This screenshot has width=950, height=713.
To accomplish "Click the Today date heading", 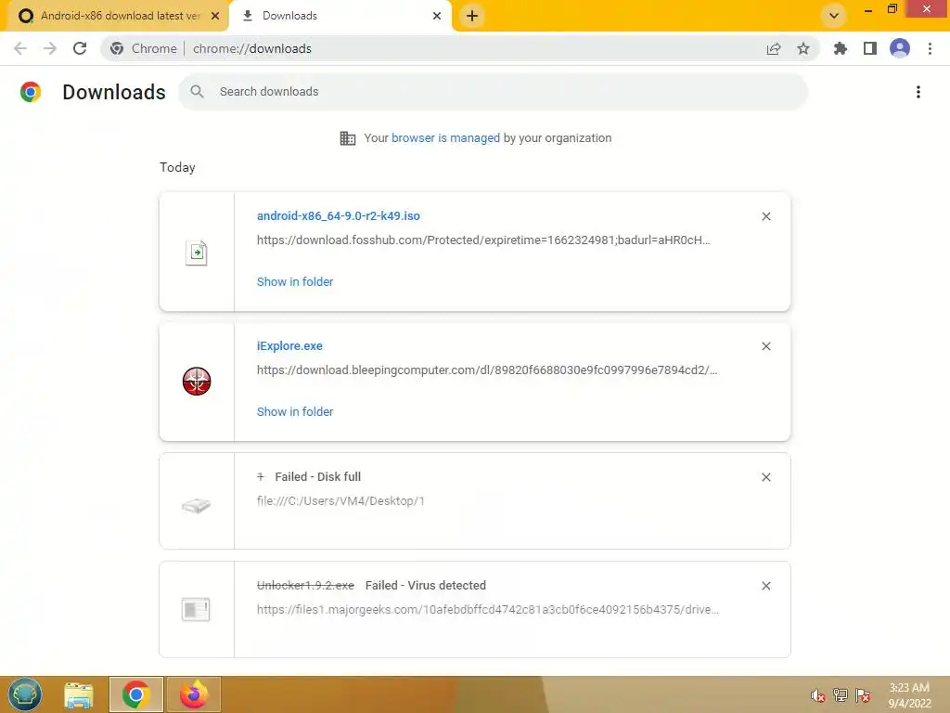I will (x=177, y=167).
